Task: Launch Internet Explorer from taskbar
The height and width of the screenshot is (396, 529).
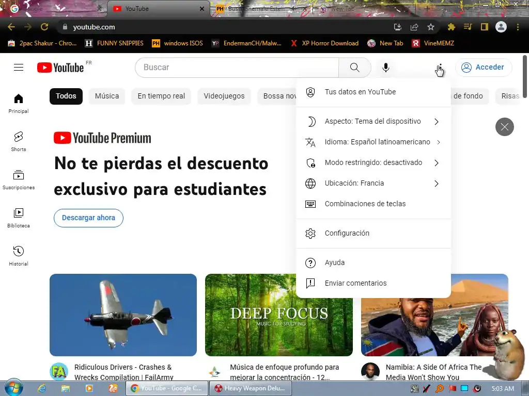Action: (41, 388)
